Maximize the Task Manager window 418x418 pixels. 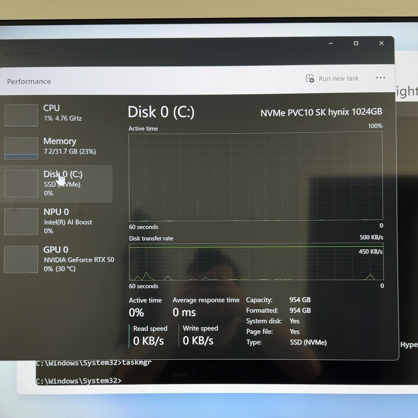coord(356,43)
